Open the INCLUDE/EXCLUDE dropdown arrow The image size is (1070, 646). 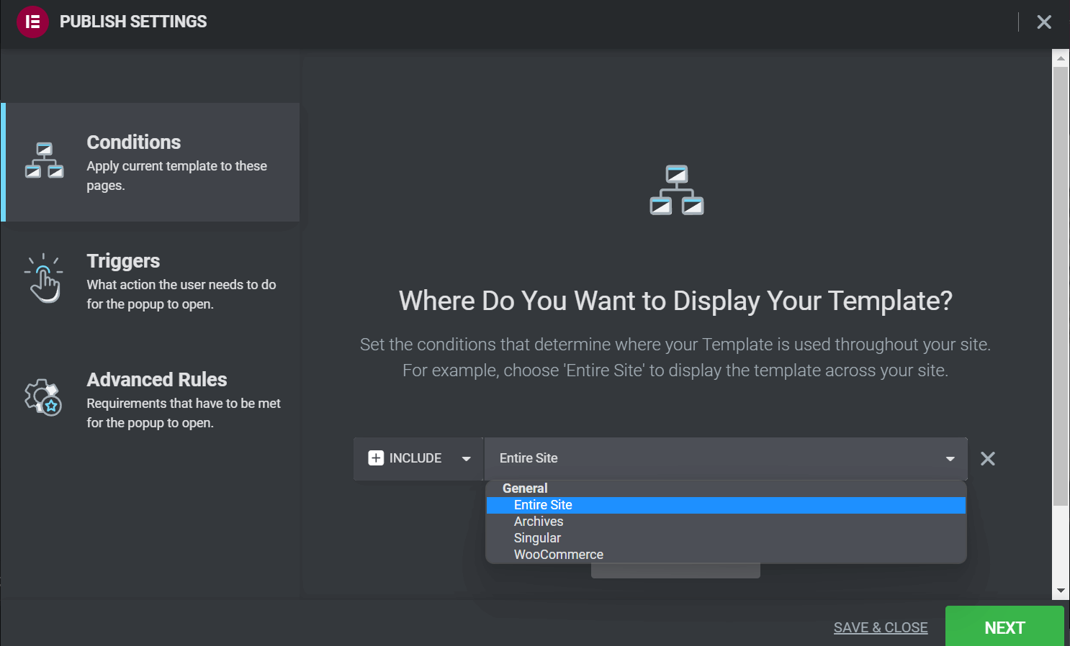467,458
